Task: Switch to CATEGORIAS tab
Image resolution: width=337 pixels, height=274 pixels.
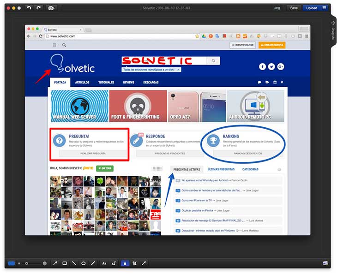Action: [250, 169]
